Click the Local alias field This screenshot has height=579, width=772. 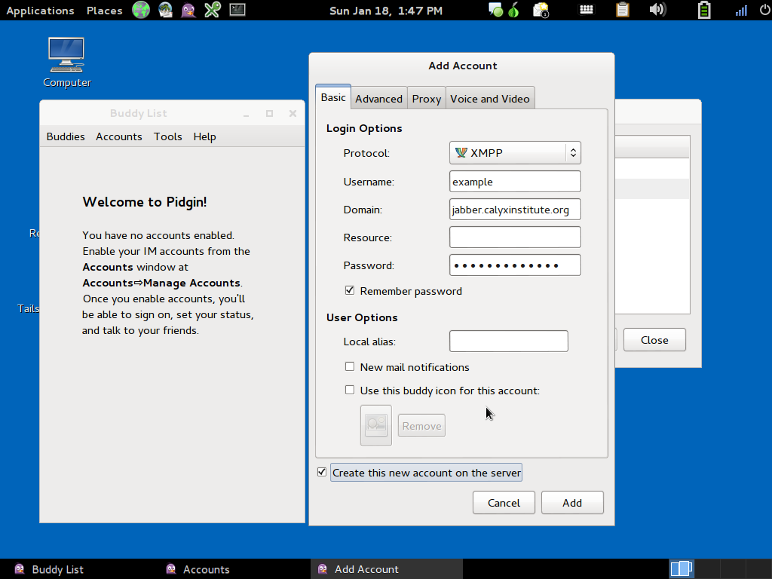coord(509,342)
